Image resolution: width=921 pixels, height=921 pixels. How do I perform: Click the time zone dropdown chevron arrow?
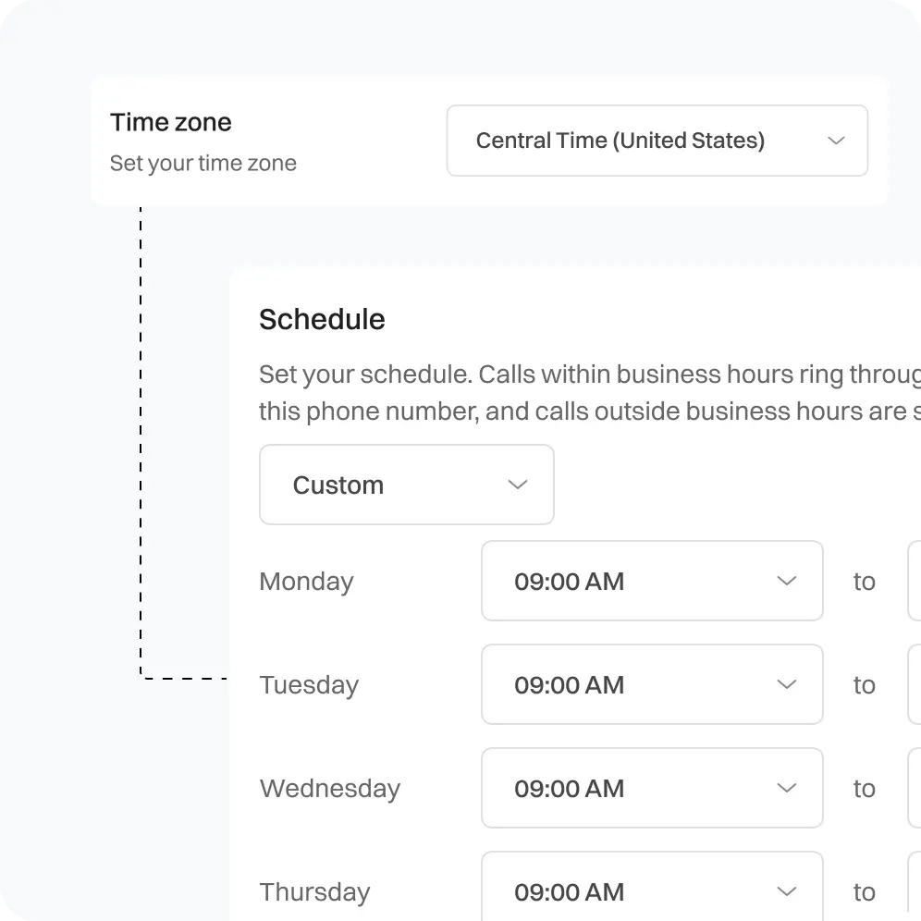coord(836,141)
